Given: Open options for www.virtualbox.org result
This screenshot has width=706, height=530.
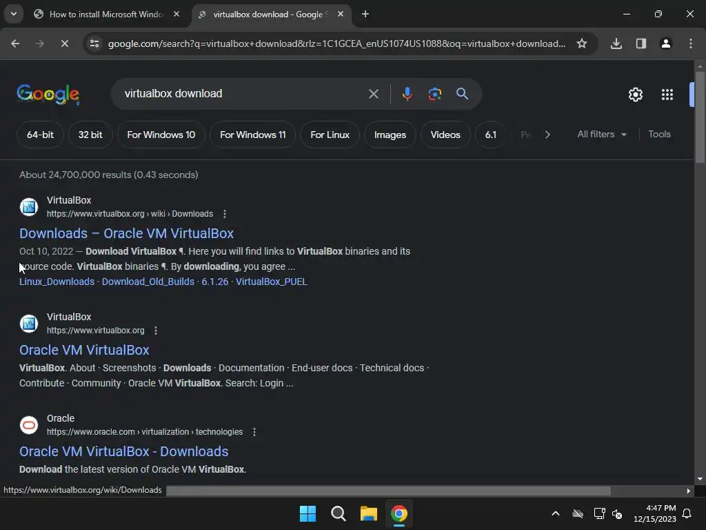Looking at the screenshot, I should point(156,331).
